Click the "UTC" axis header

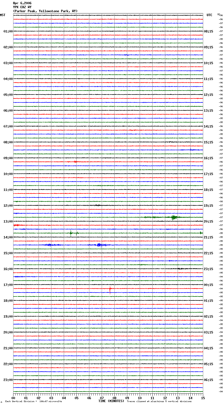click(x=210, y=15)
